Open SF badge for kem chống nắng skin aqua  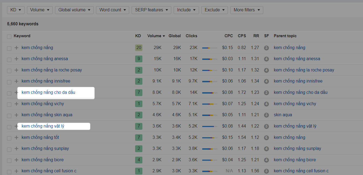point(266,115)
